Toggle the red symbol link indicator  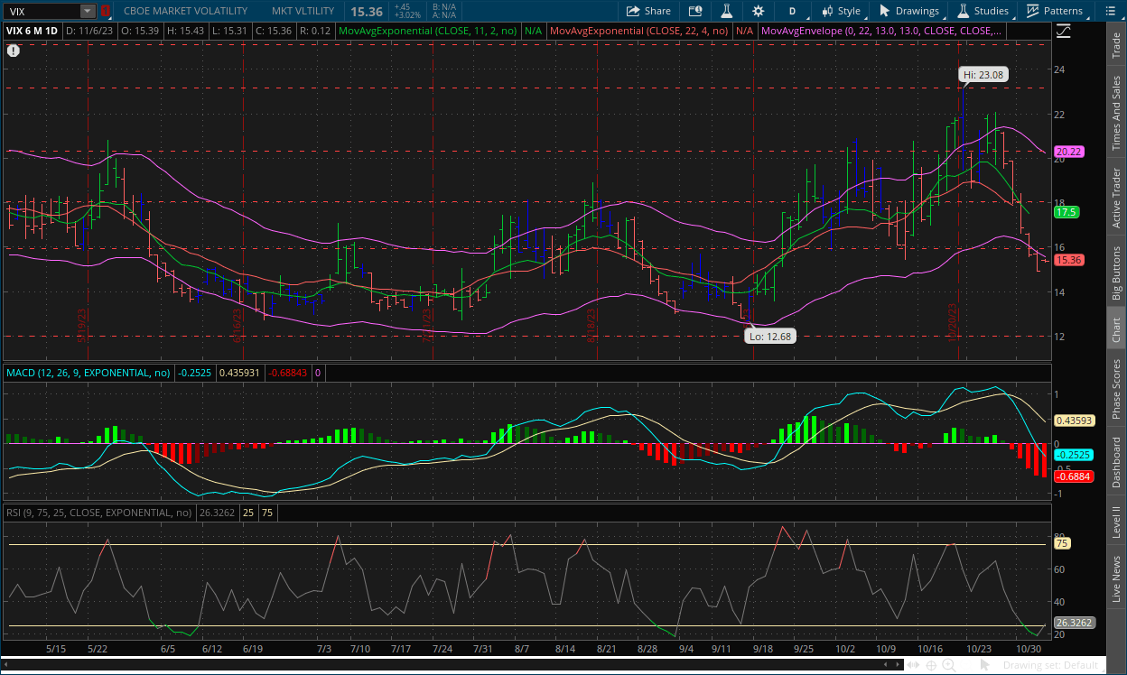(x=105, y=11)
